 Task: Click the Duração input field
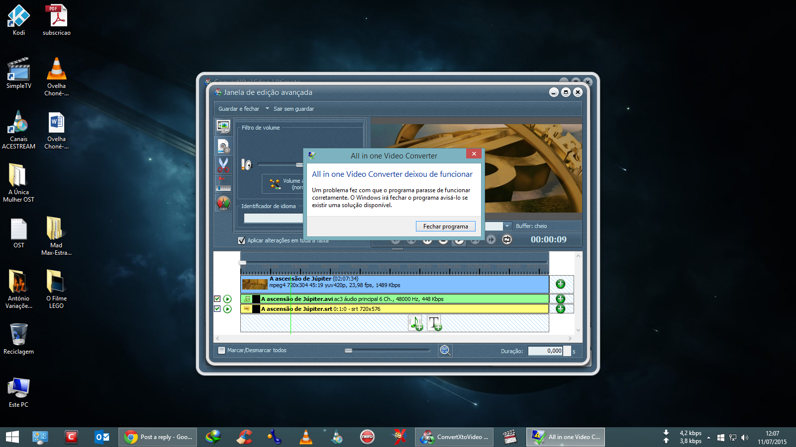[x=546, y=351]
